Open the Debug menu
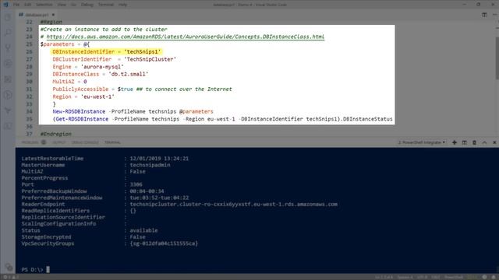Image resolution: width=499 pixels, height=280 pixels. pos(87,5)
